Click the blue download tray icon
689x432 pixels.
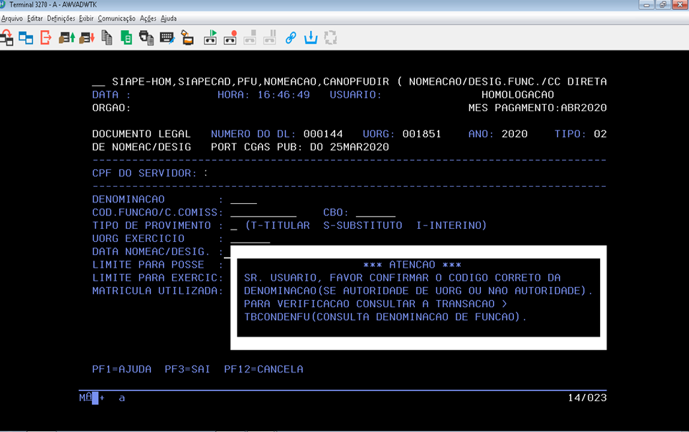[311, 37]
